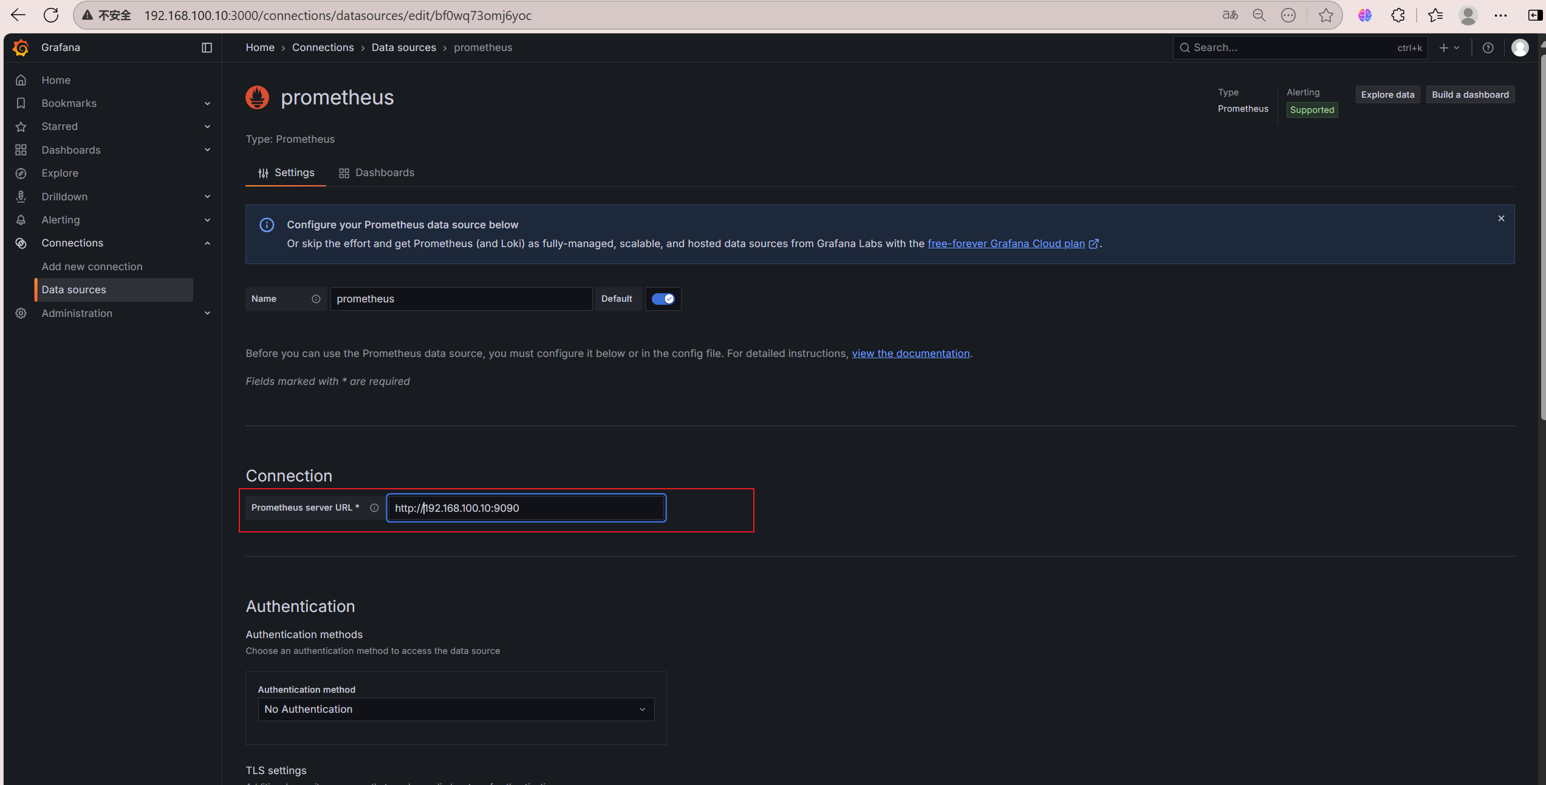Click the data source Name input field

[x=461, y=299]
